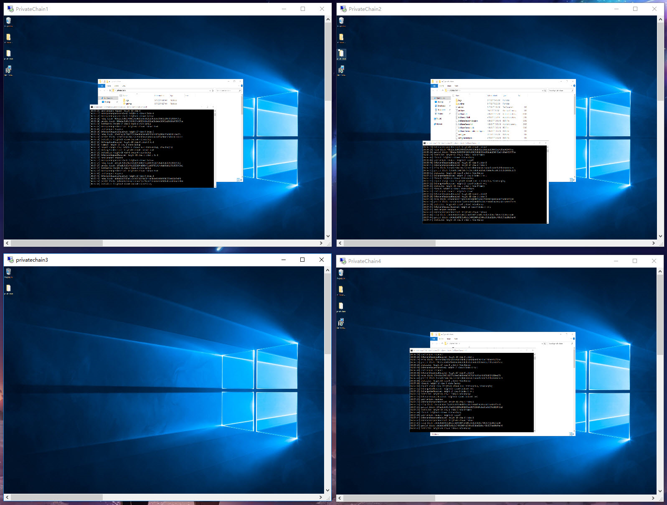Open address bar dropdown in PrivateChain1 Explorer
This screenshot has height=505, width=667.
coord(210,90)
